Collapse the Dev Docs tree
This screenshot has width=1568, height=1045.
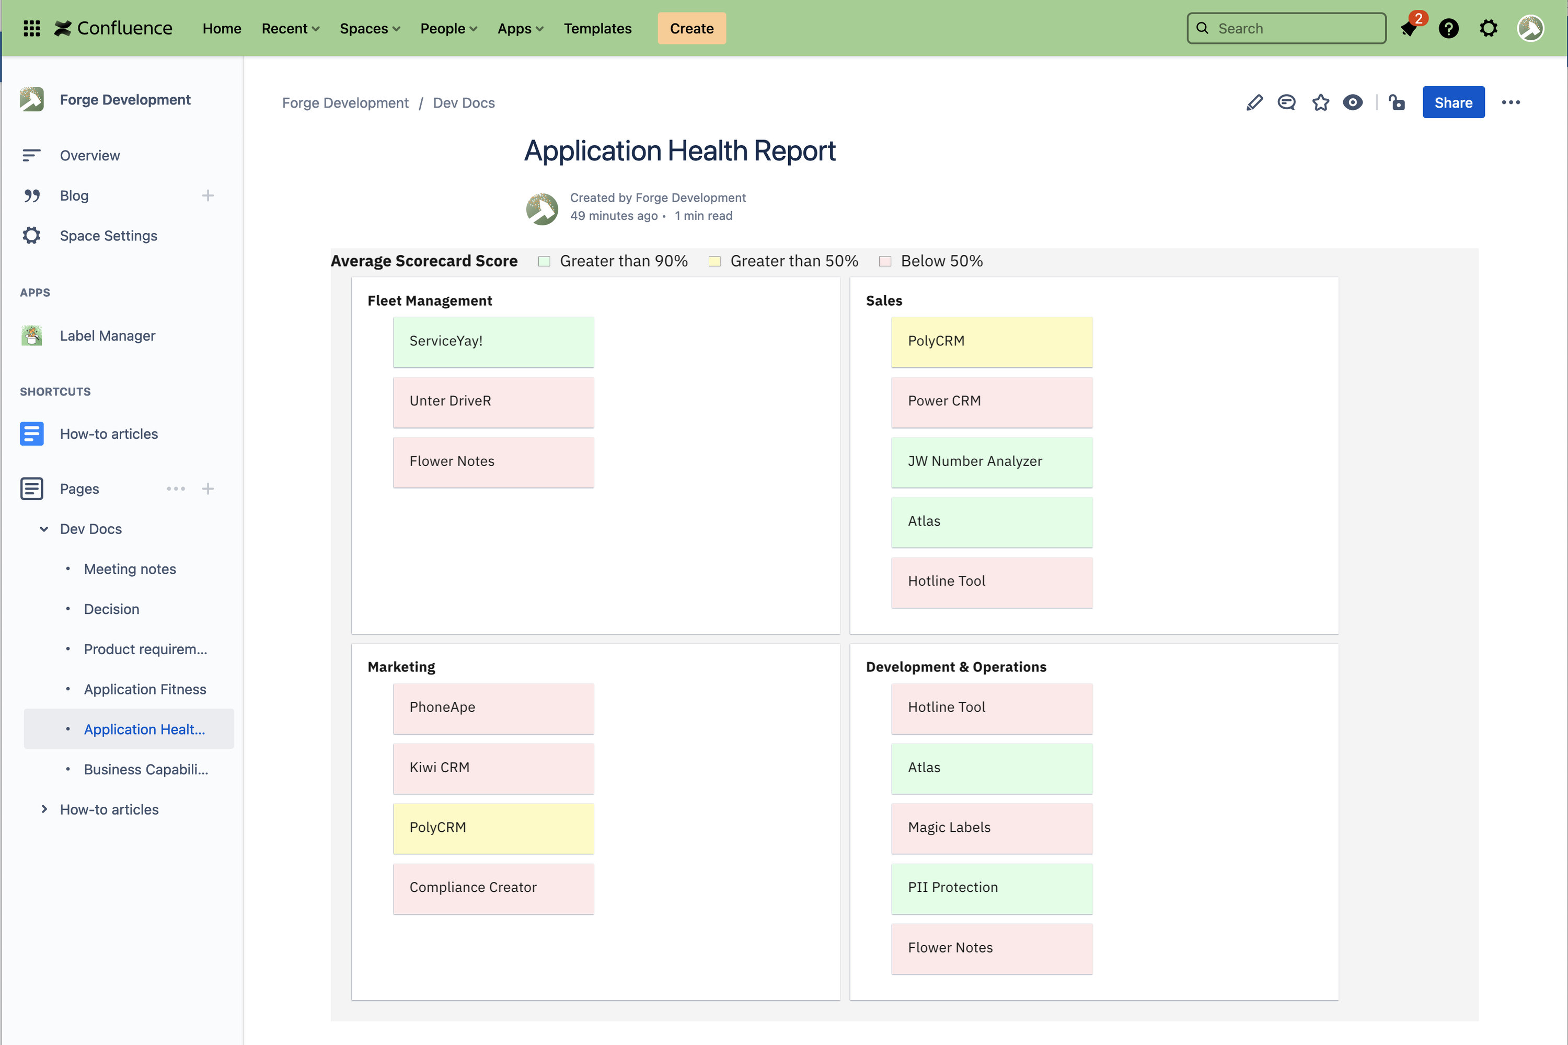tap(44, 529)
